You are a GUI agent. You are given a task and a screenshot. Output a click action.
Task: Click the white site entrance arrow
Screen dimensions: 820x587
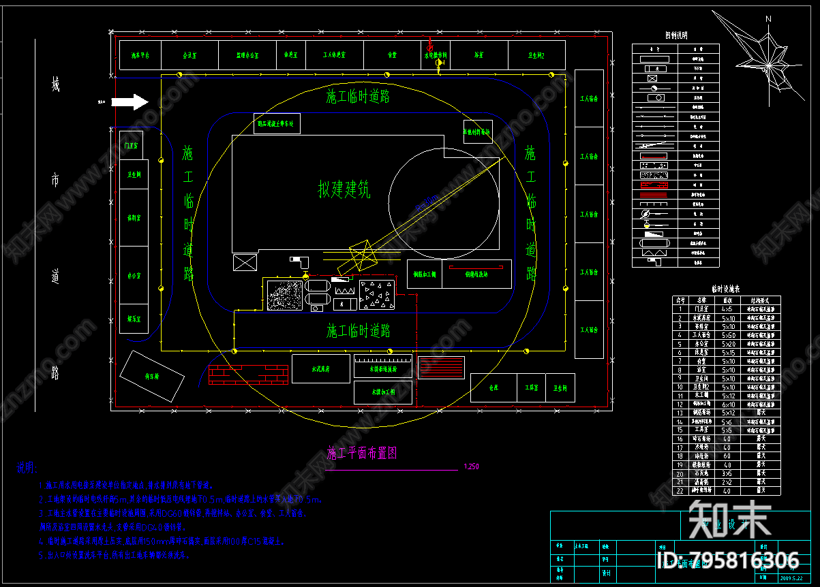[130, 102]
